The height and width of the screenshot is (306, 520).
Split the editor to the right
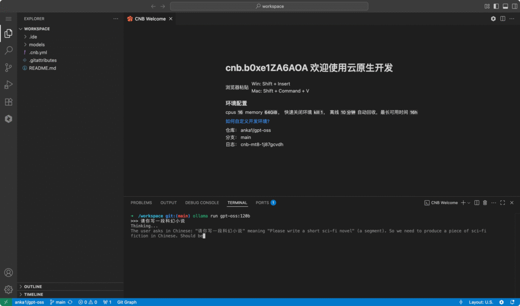pos(503,19)
